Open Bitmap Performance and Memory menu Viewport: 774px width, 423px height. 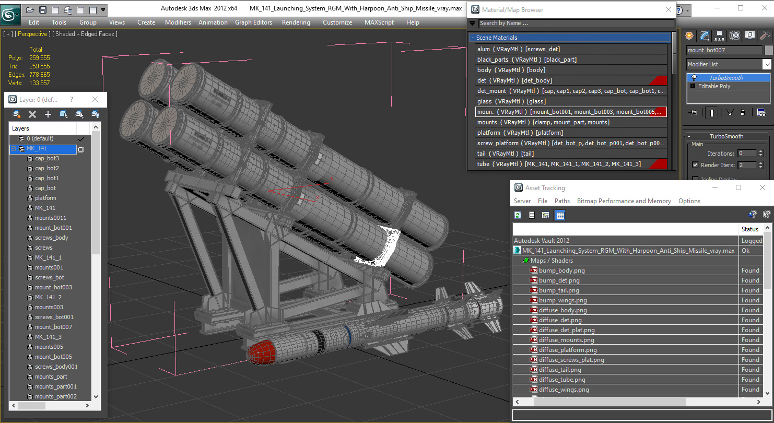(x=624, y=201)
